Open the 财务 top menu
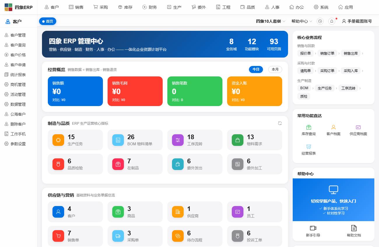The image size is (379, 247). (150, 7)
